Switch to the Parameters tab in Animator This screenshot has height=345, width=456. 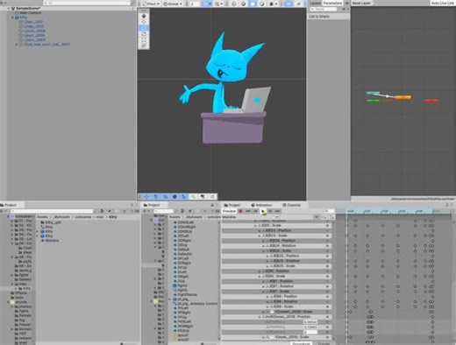point(332,3)
